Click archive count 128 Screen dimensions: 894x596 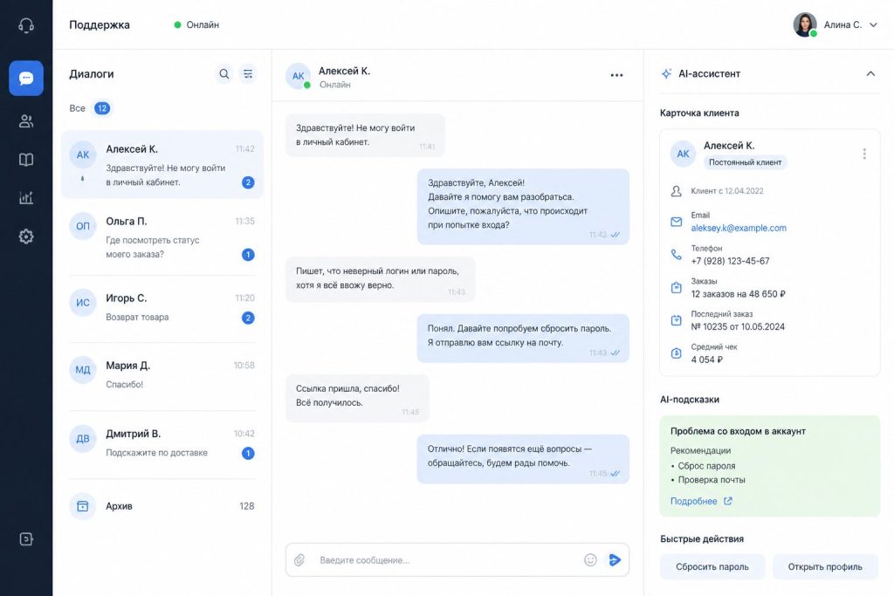pyautogui.click(x=247, y=506)
